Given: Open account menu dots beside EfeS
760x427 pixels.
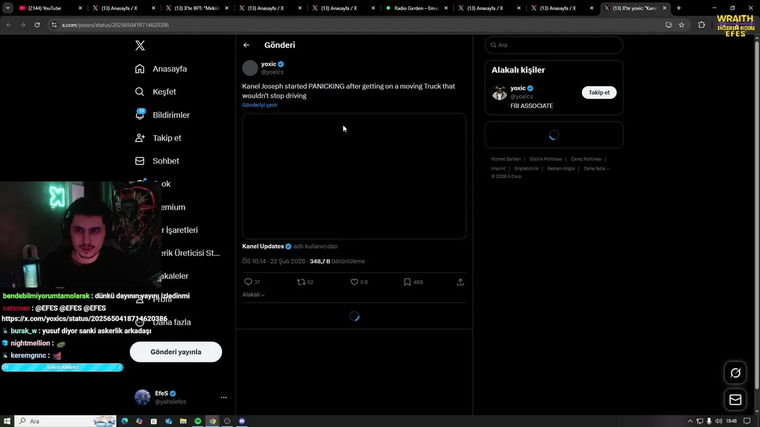Looking at the screenshot, I should point(224,397).
